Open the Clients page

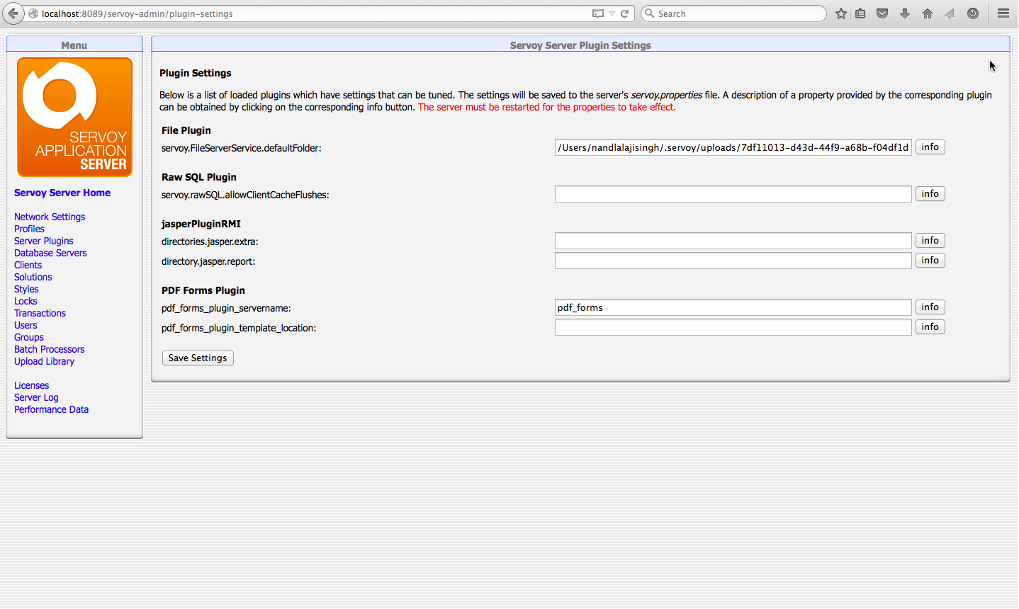click(28, 265)
